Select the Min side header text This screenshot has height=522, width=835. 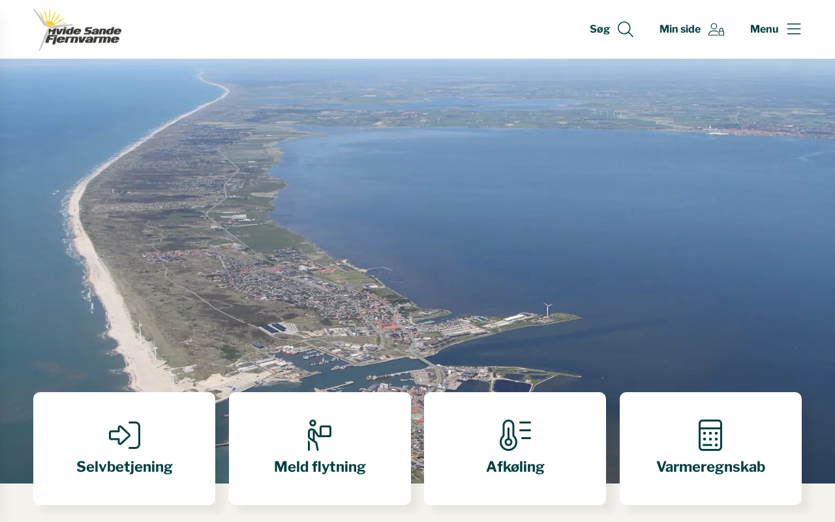tap(680, 29)
